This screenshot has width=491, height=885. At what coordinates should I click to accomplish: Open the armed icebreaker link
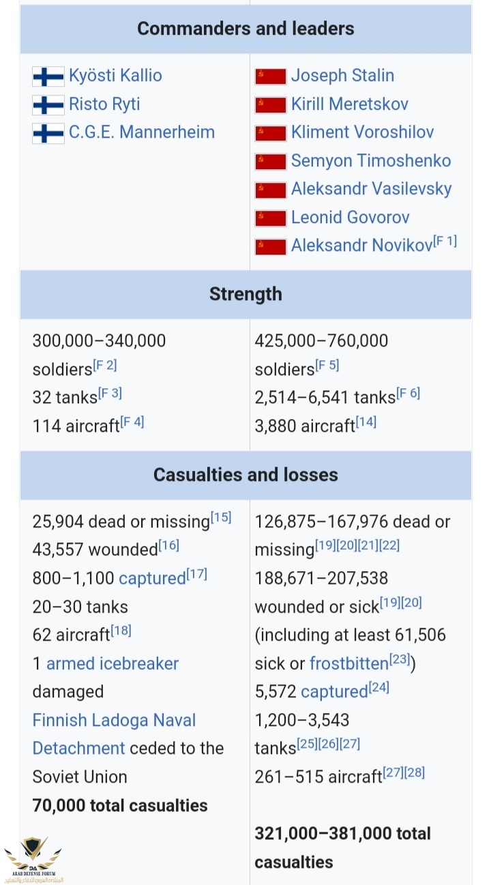tap(113, 664)
